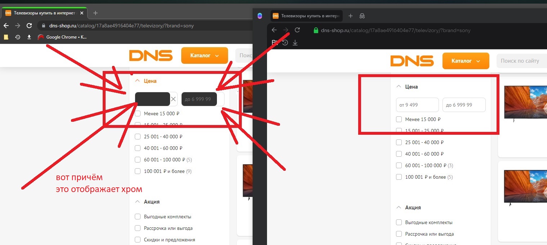Screen dimensions: 547x245
Task: Open yellow bookmarks folder in Chrome bar
Action: coord(6,37)
